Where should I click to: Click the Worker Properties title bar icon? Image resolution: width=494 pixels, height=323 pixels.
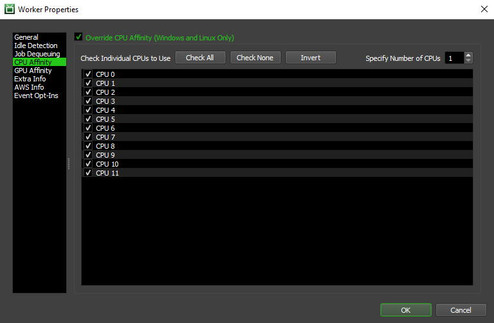pyautogui.click(x=9, y=10)
